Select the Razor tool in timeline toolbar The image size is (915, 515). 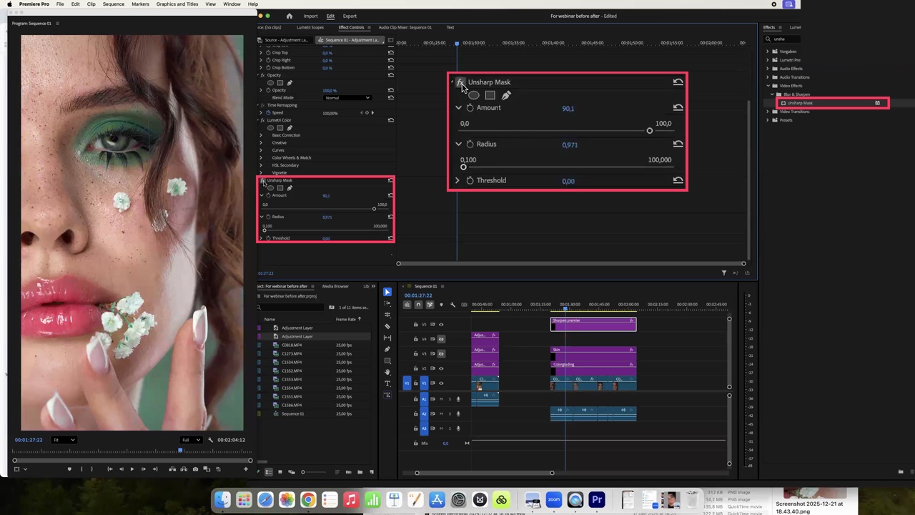click(387, 326)
